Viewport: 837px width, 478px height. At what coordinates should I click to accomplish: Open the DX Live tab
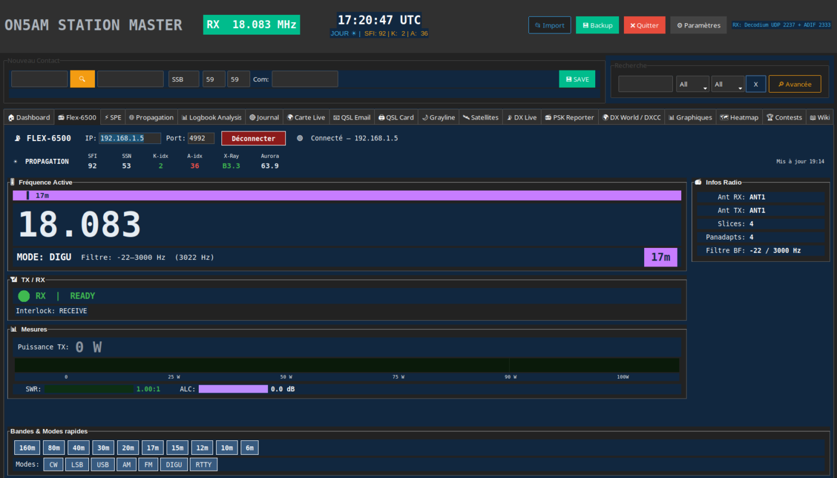click(521, 117)
